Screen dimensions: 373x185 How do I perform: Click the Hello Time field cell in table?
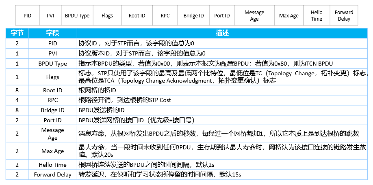coord(52,165)
